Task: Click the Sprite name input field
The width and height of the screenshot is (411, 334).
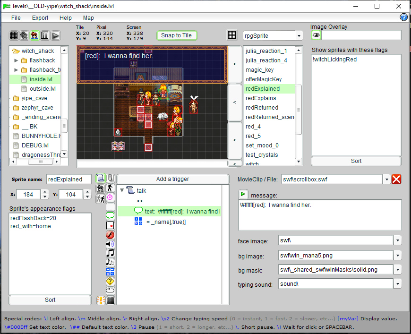Action: (68, 179)
